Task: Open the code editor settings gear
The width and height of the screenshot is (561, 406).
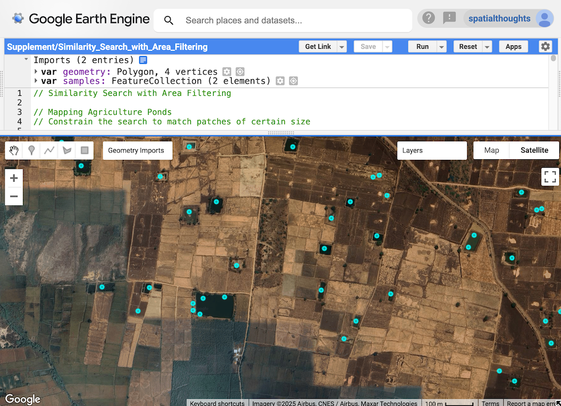Action: (x=545, y=47)
